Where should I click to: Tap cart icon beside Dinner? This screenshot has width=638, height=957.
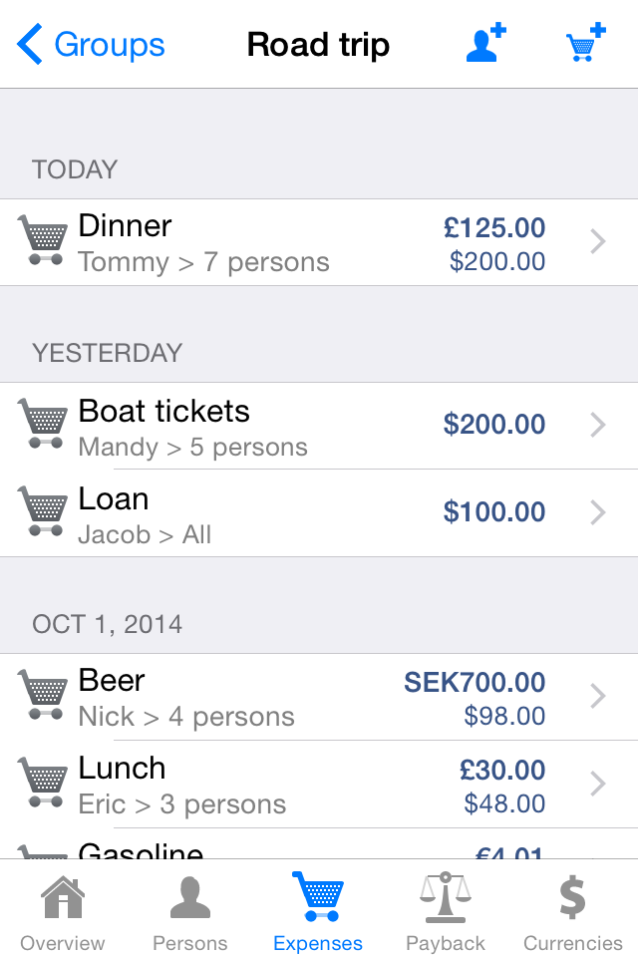click(42, 239)
